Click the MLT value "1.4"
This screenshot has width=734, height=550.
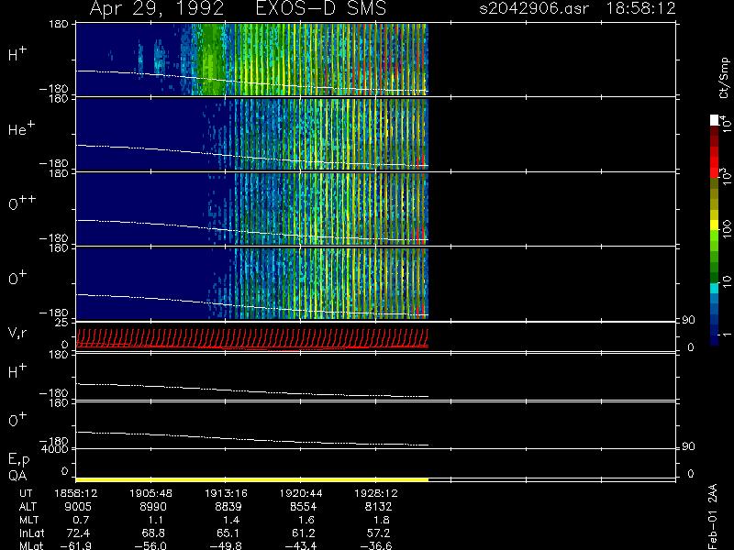pos(231,520)
